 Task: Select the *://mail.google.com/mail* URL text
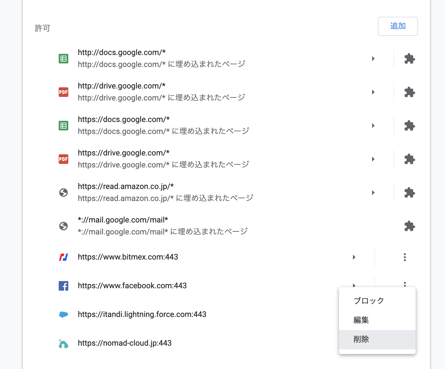point(123,220)
